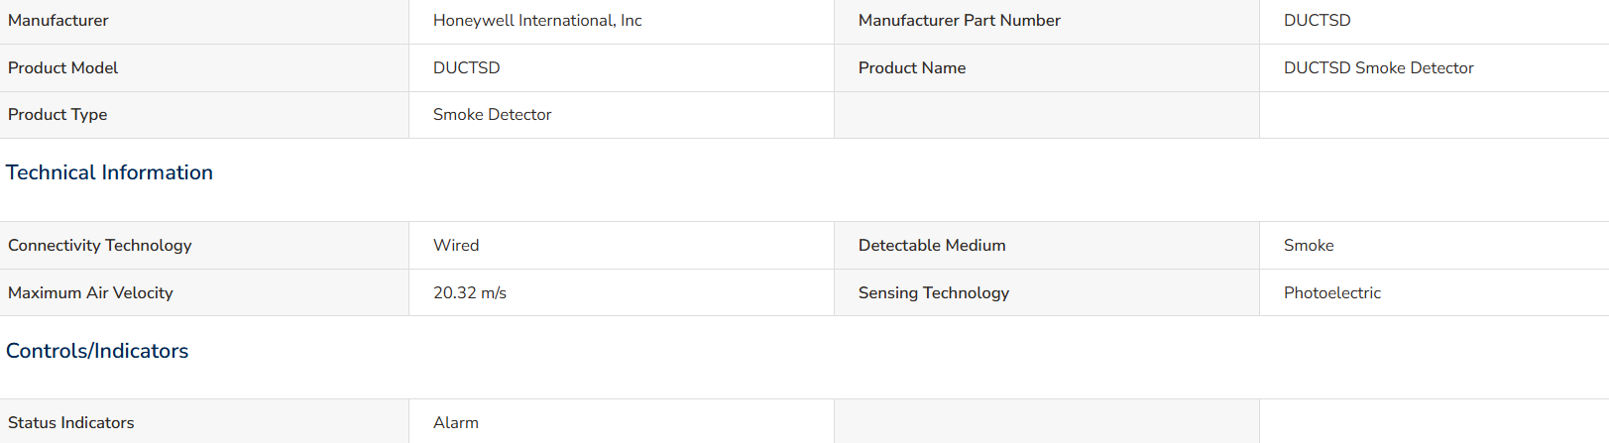Select DUCTSD Smoke Detector product name
The image size is (1609, 443).
(x=1378, y=68)
